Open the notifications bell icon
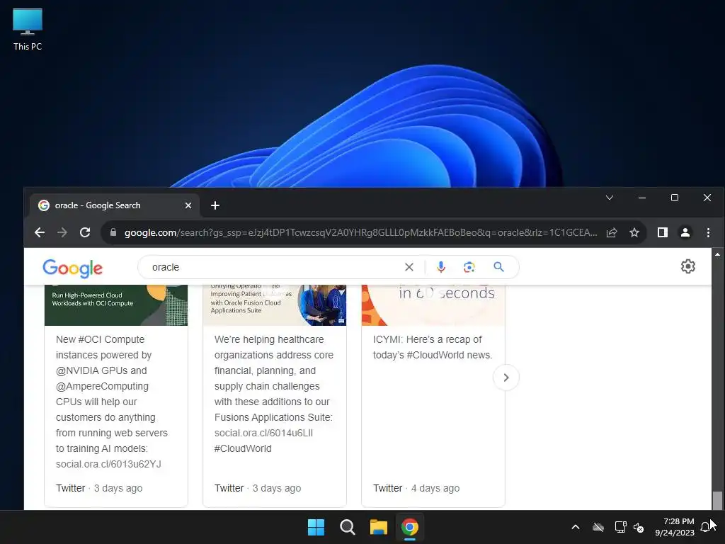The width and height of the screenshot is (725, 544). click(706, 527)
